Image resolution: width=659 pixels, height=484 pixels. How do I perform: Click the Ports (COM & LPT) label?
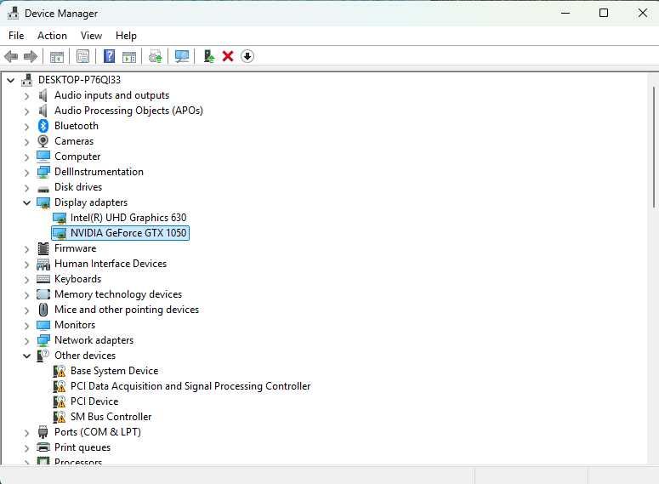point(98,432)
